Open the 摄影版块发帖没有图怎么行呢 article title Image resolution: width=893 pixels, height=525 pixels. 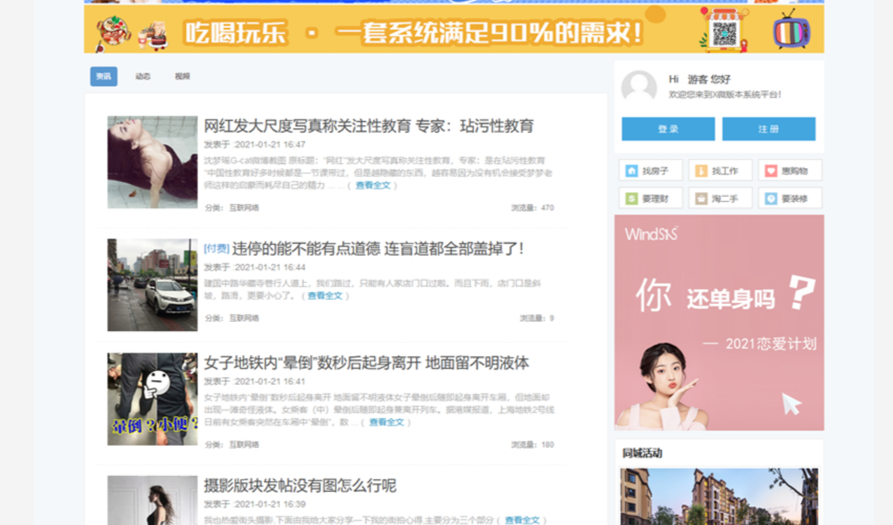pyautogui.click(x=300, y=486)
